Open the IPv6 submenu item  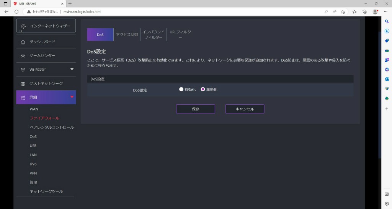coord(33,164)
